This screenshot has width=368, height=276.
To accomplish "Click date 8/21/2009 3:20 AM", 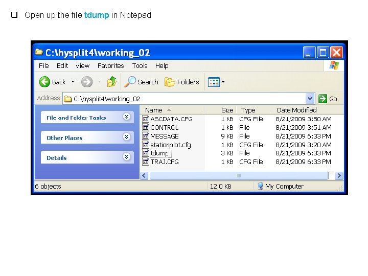I will pyautogui.click(x=304, y=145).
